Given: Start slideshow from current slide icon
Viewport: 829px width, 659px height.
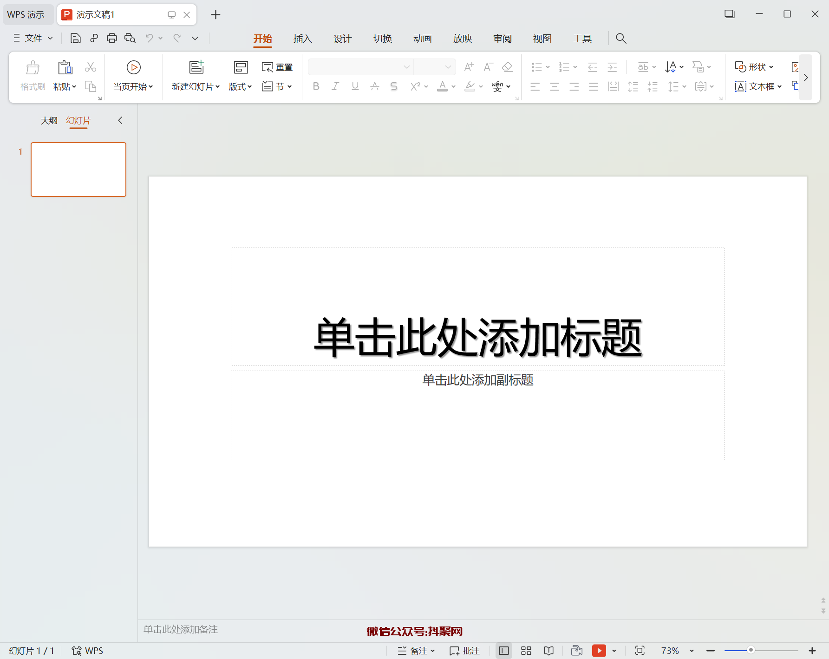Looking at the screenshot, I should pos(133,68).
